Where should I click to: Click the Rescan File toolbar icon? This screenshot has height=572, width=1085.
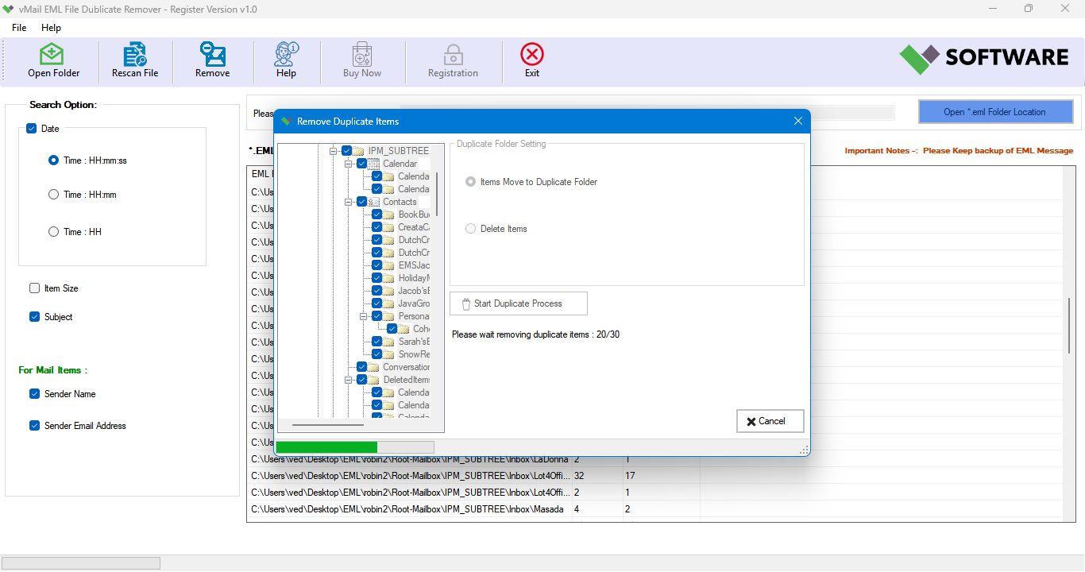(135, 54)
